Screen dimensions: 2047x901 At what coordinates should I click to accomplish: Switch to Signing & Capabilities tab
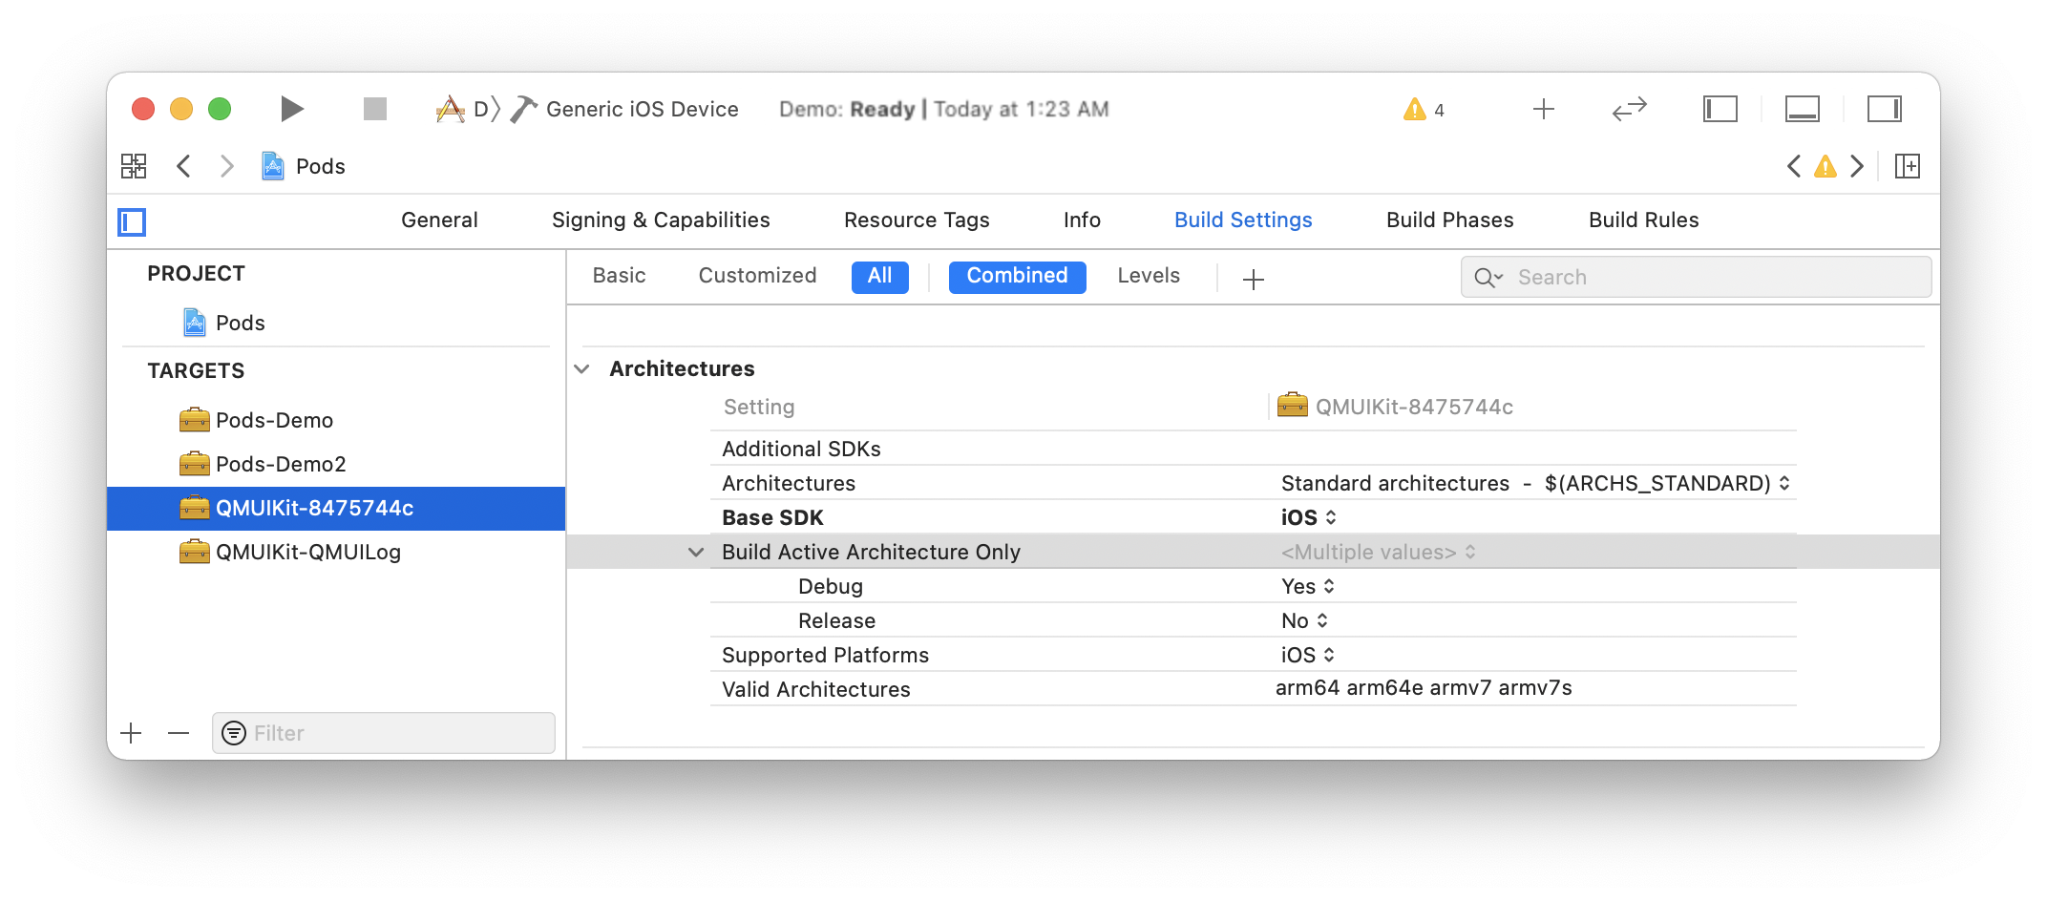pos(661,220)
